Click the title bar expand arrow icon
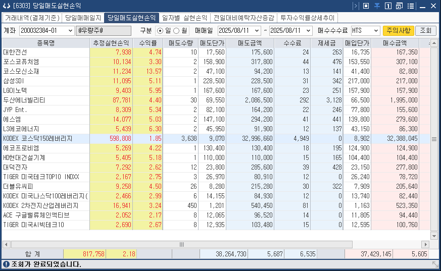Screen dimensions: 441x271 coord(356,6)
